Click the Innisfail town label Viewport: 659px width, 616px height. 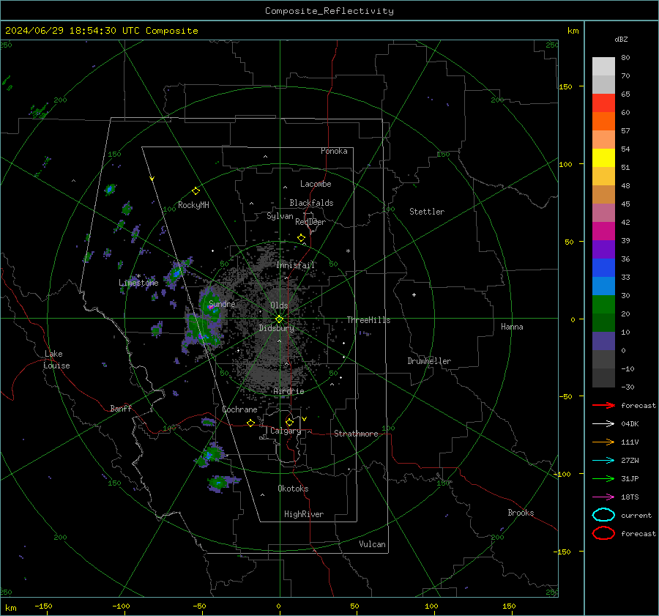(x=295, y=265)
